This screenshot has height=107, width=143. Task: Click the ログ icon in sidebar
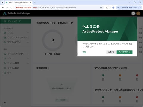(5, 73)
